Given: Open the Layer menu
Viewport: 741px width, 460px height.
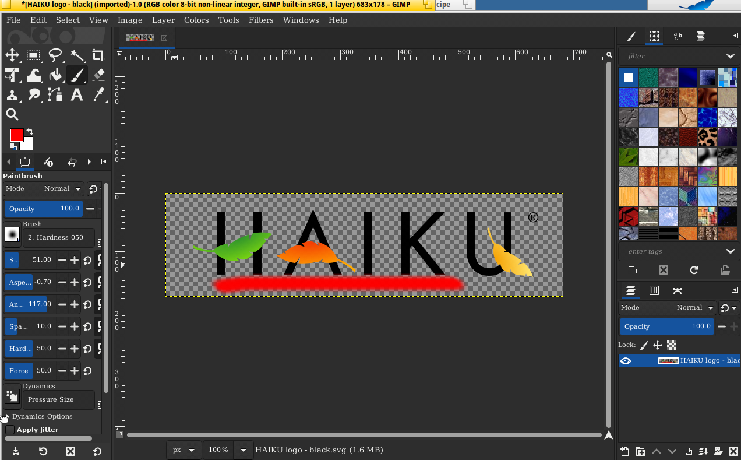Looking at the screenshot, I should (163, 20).
